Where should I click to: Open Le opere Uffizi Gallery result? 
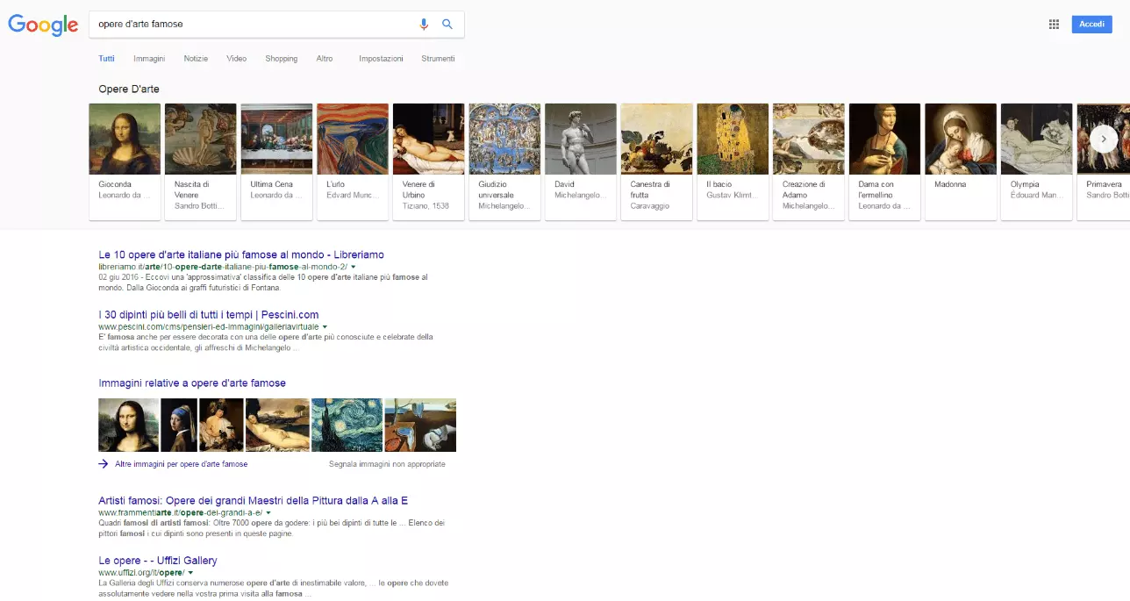158,560
